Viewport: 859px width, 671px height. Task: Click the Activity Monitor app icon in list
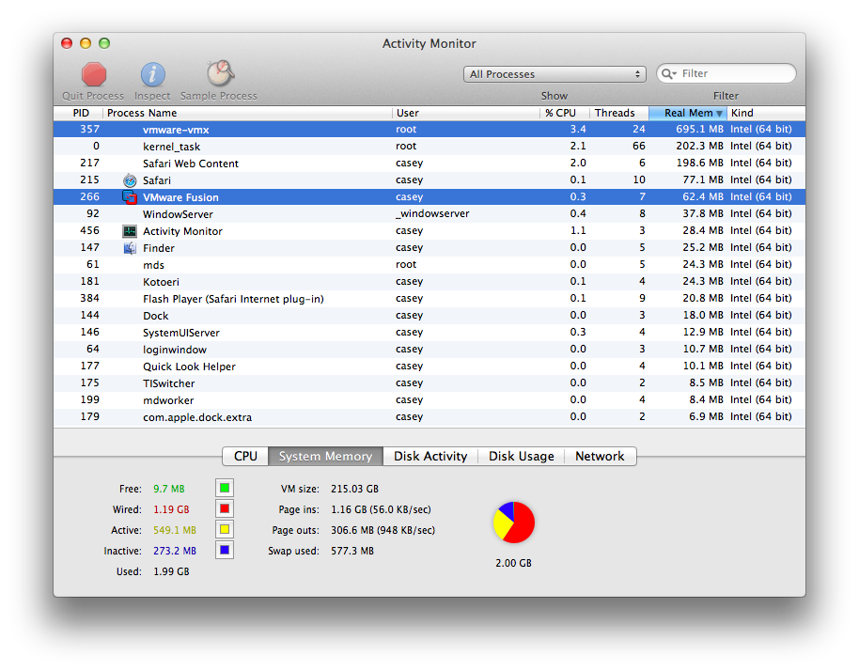[x=130, y=231]
